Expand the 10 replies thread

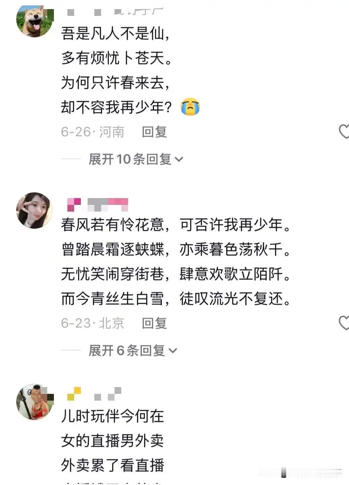135,159
